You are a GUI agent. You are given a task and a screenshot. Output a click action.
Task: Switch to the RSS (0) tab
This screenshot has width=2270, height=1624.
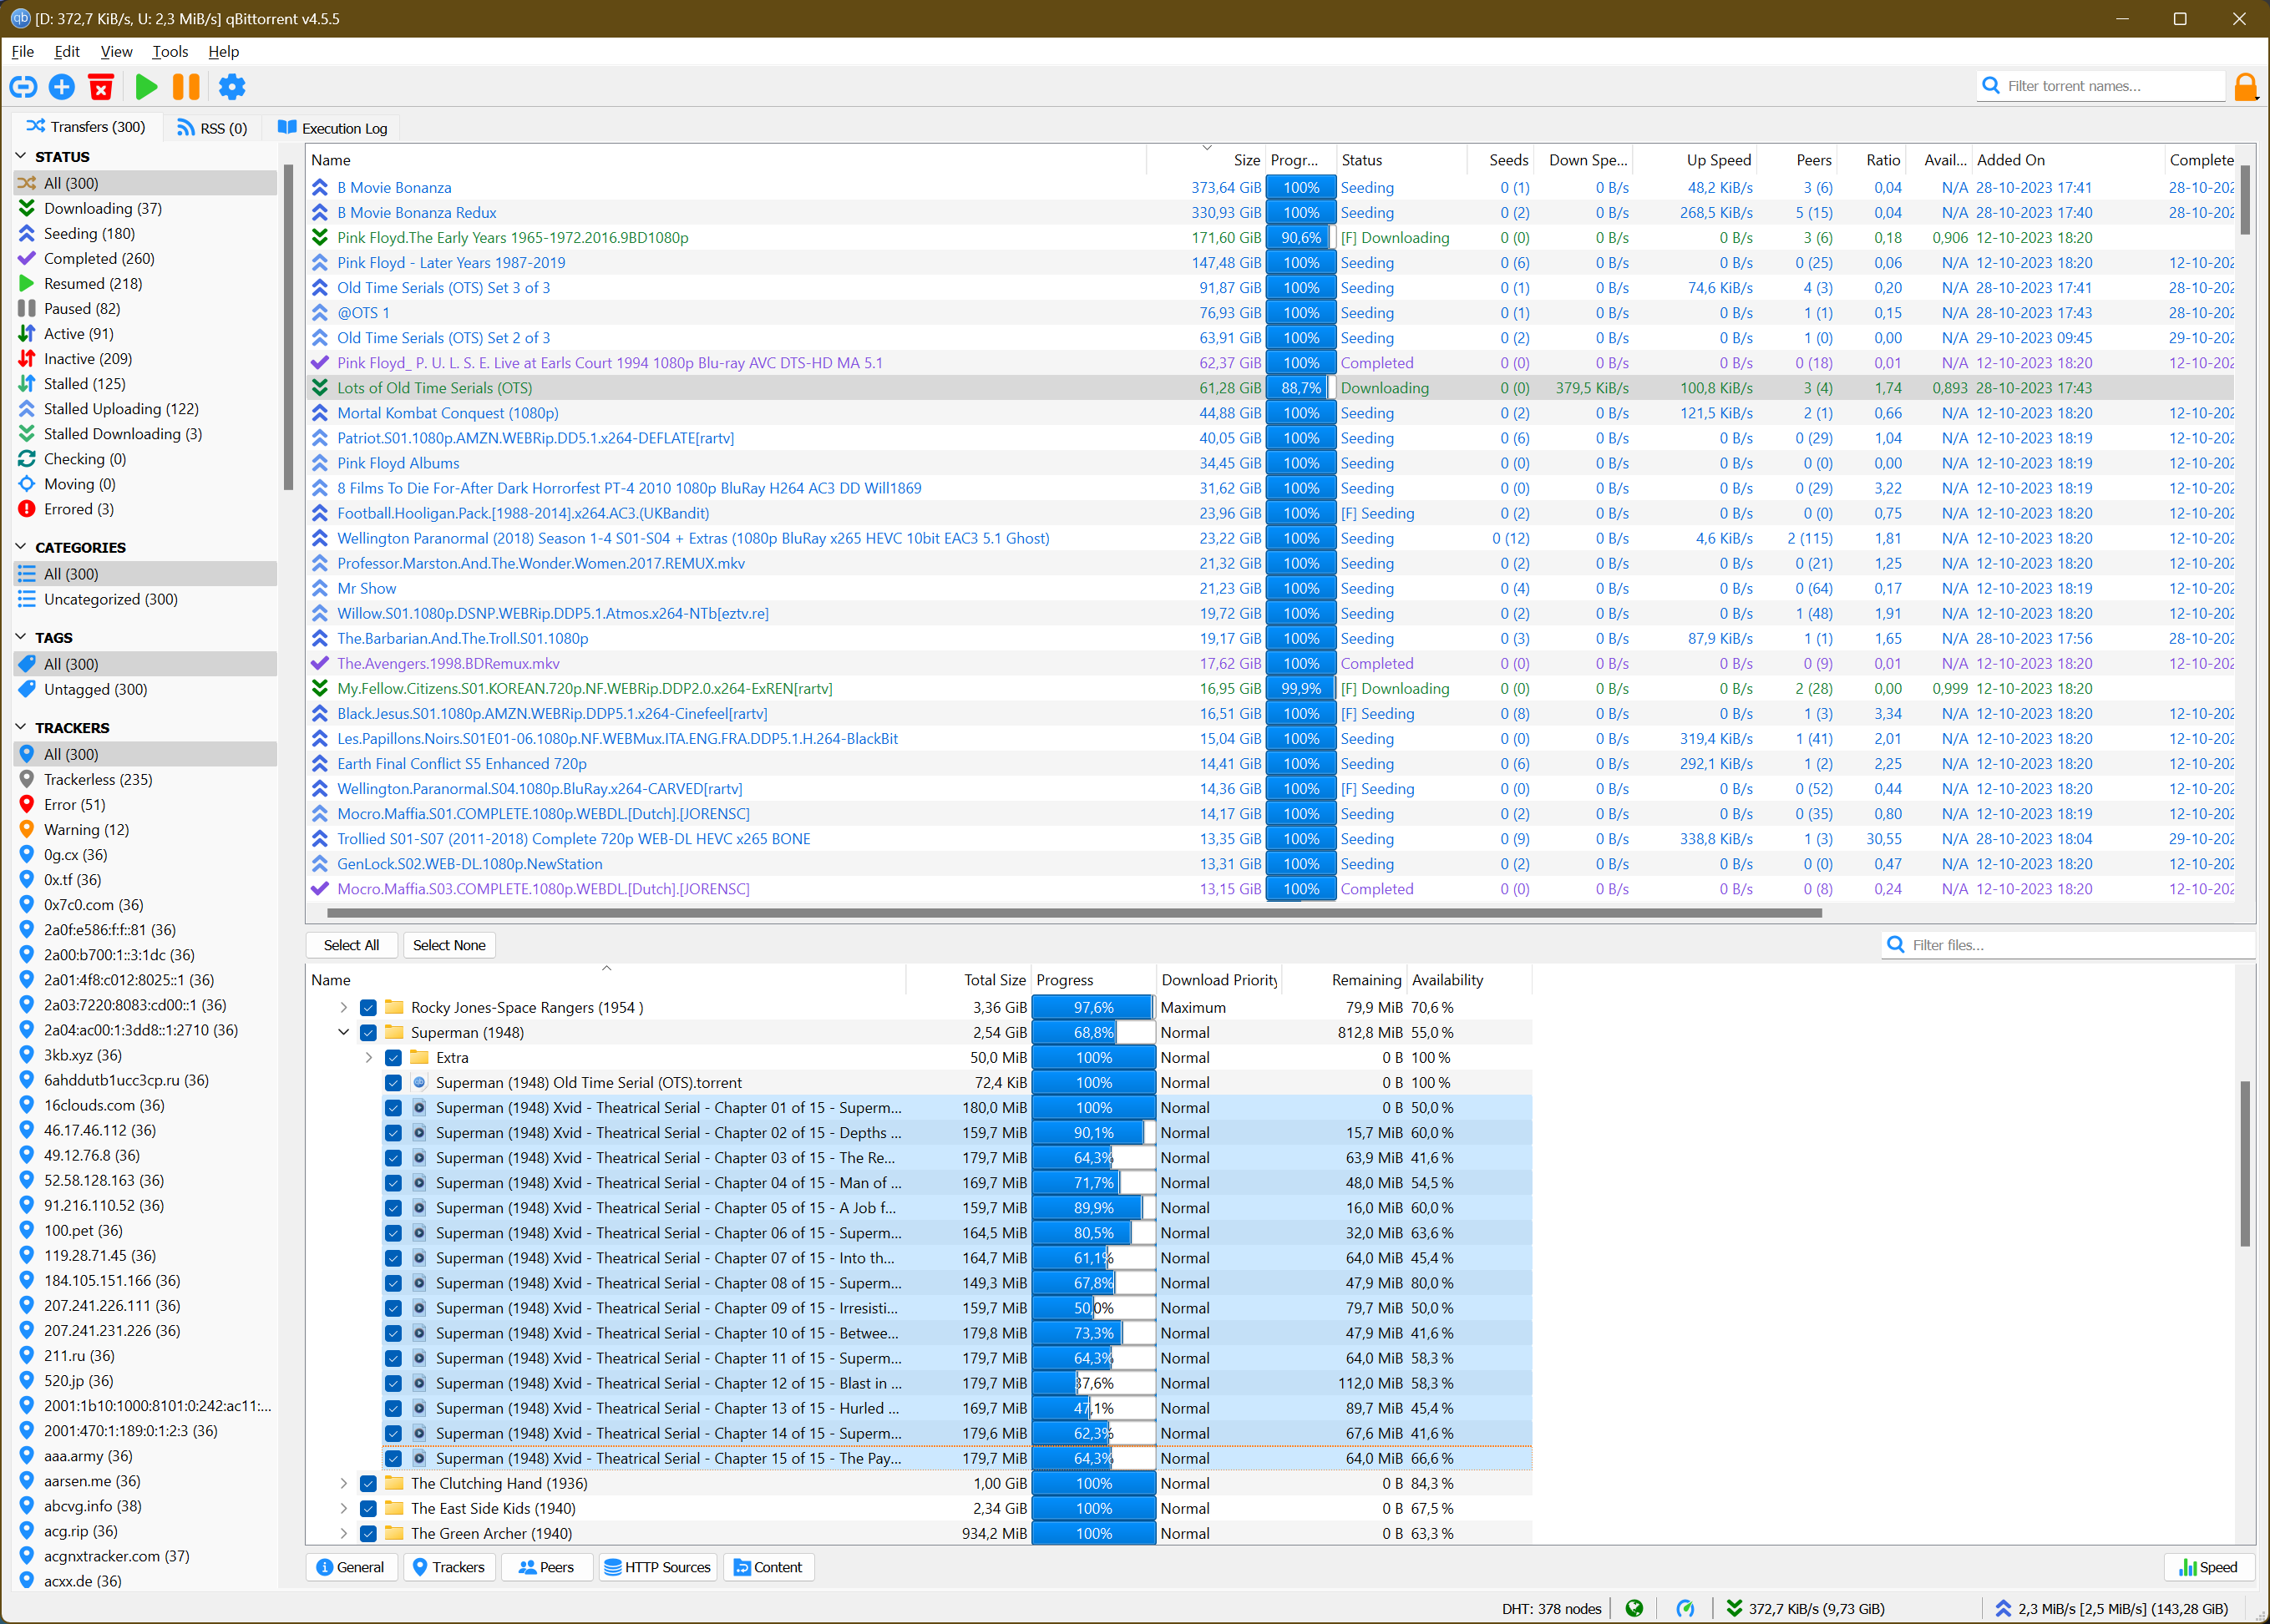point(212,128)
